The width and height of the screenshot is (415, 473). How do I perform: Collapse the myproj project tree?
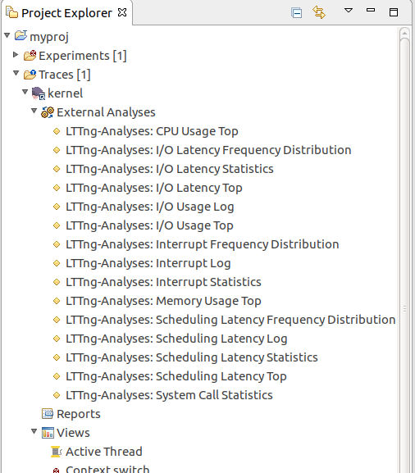(x=7, y=35)
